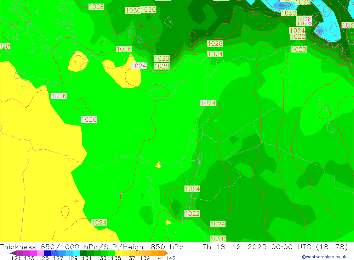The height and width of the screenshot is (260, 354).
Task: Open the weatheronline.co.uk copyright link
Action: click(324, 257)
